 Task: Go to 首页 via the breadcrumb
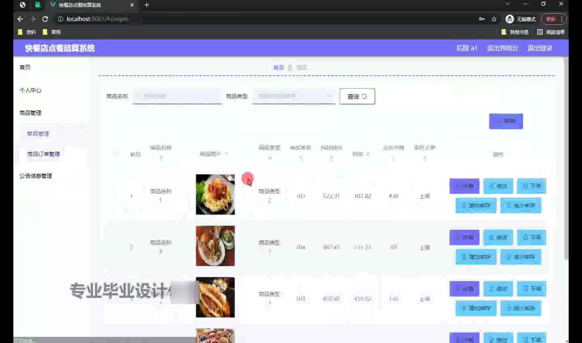(x=278, y=68)
